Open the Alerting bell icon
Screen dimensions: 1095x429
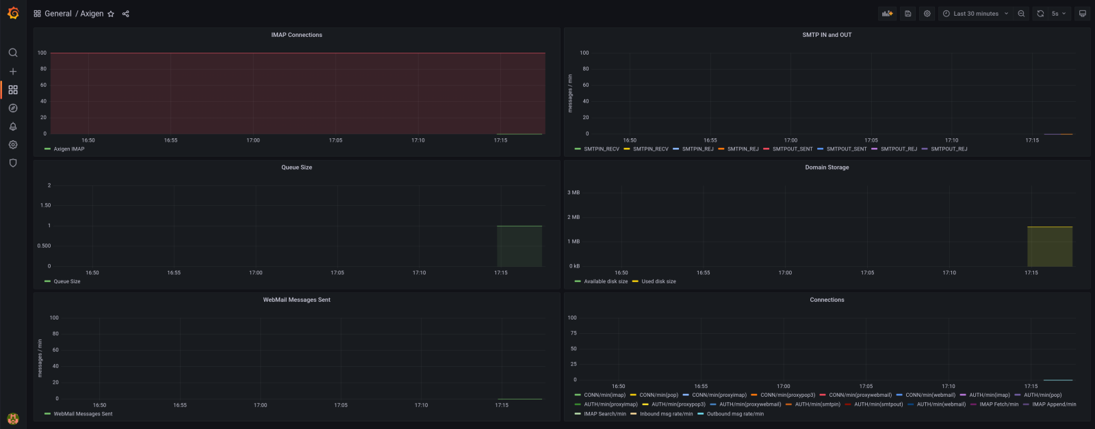(13, 127)
